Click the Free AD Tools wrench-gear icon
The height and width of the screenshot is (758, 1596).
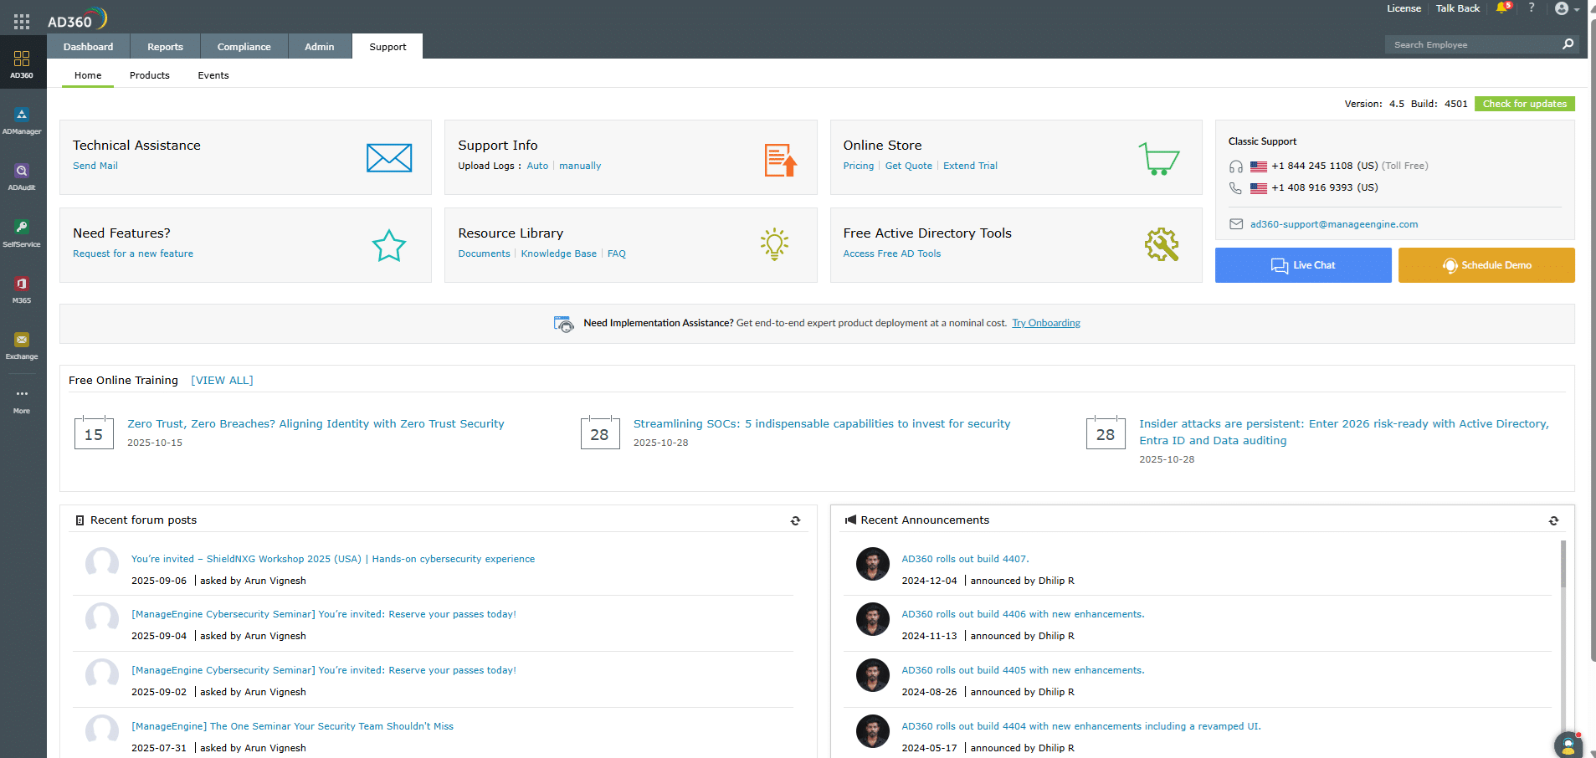[x=1162, y=244]
